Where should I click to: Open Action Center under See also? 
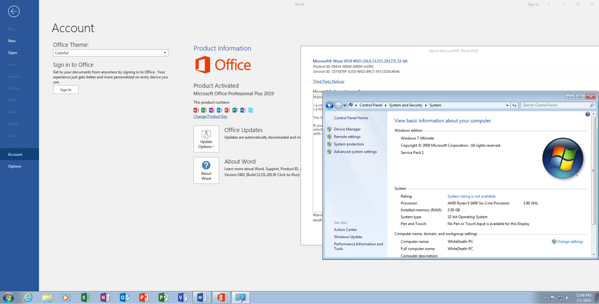[x=345, y=230]
